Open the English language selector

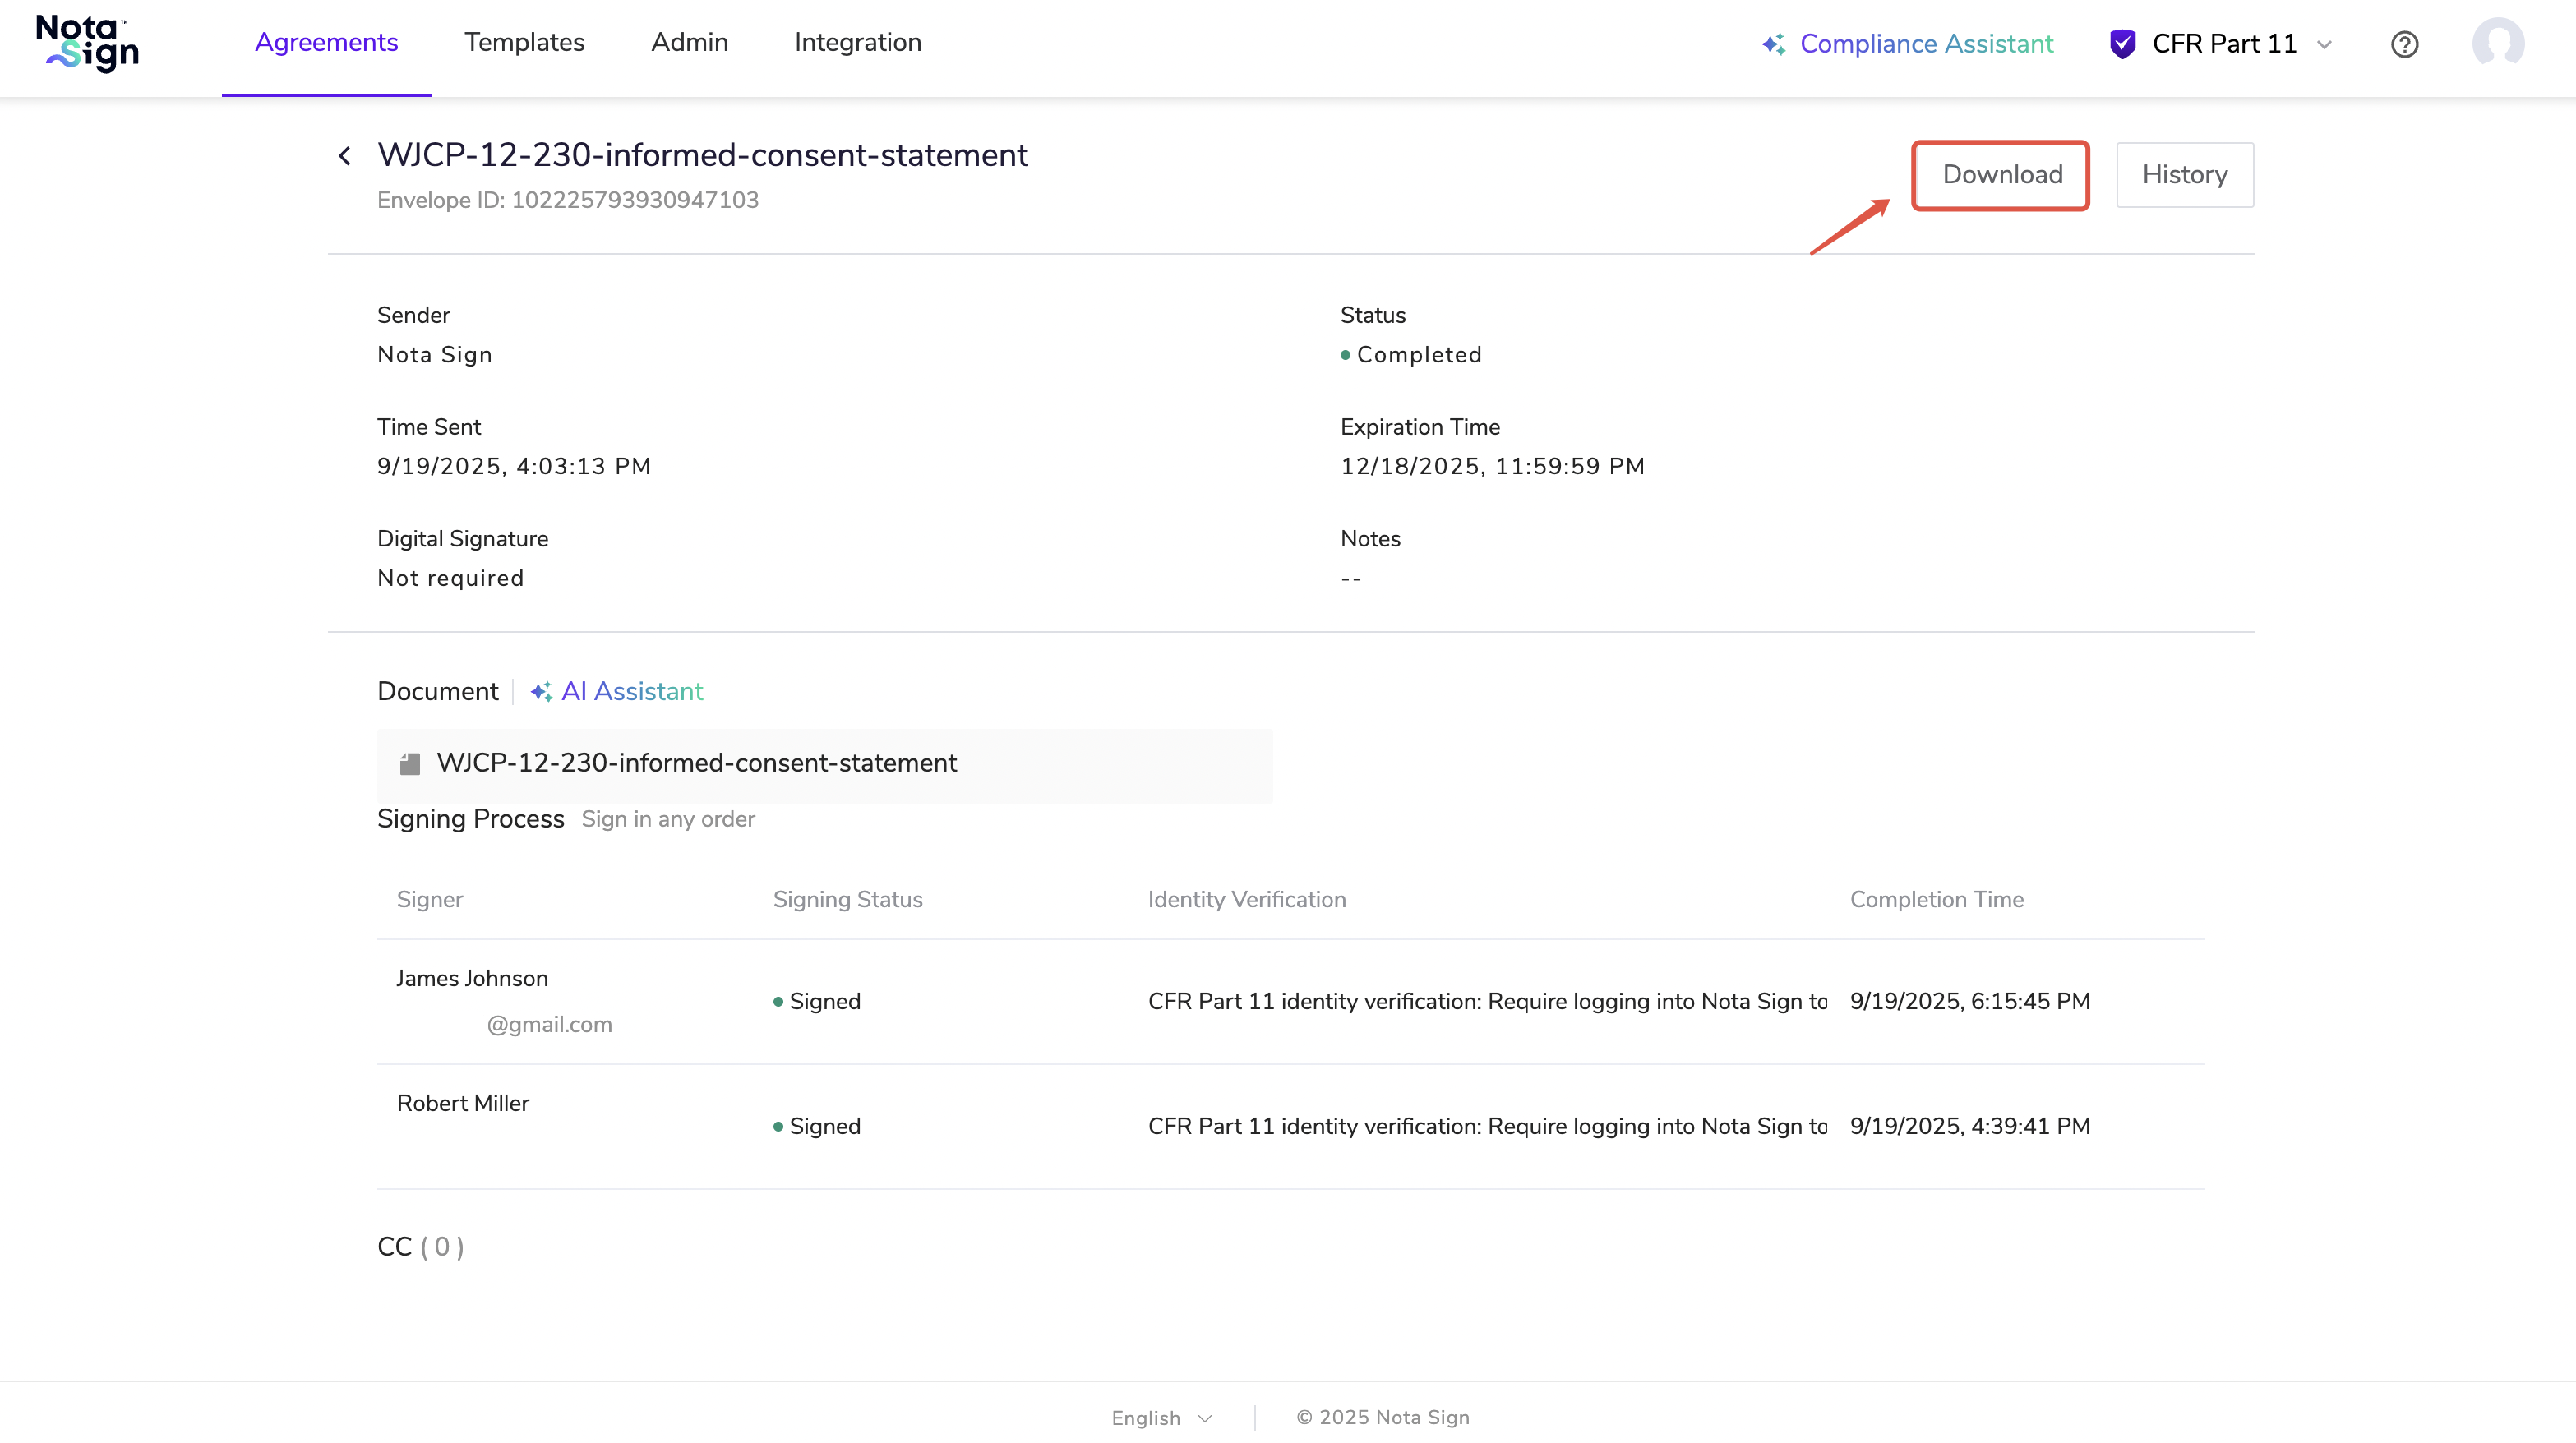click(1161, 1418)
